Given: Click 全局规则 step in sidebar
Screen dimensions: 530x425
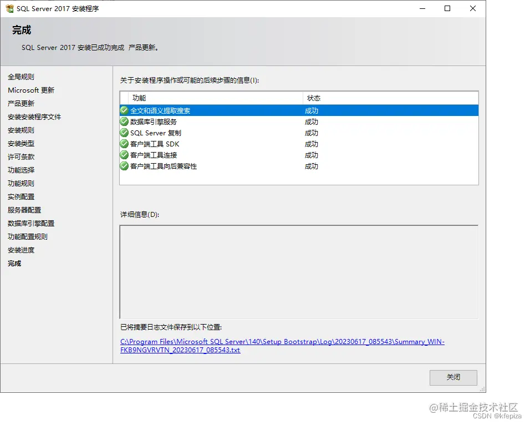Looking at the screenshot, I should click(x=21, y=77).
